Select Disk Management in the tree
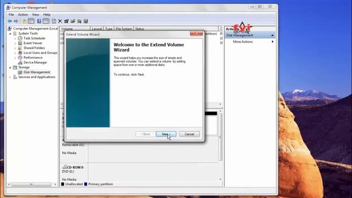The width and height of the screenshot is (352, 198). (x=37, y=72)
